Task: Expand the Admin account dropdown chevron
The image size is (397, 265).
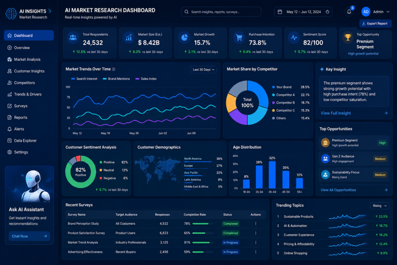Action: pos(388,12)
